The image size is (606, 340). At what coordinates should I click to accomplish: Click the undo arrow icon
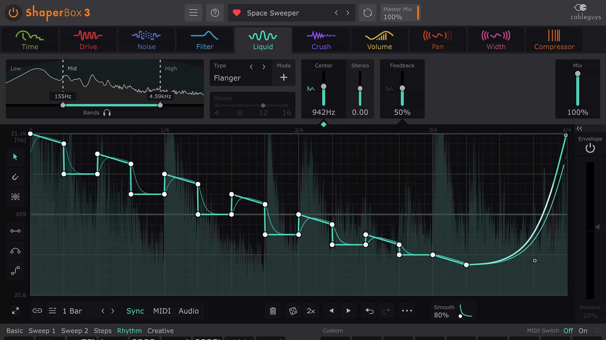click(x=369, y=311)
